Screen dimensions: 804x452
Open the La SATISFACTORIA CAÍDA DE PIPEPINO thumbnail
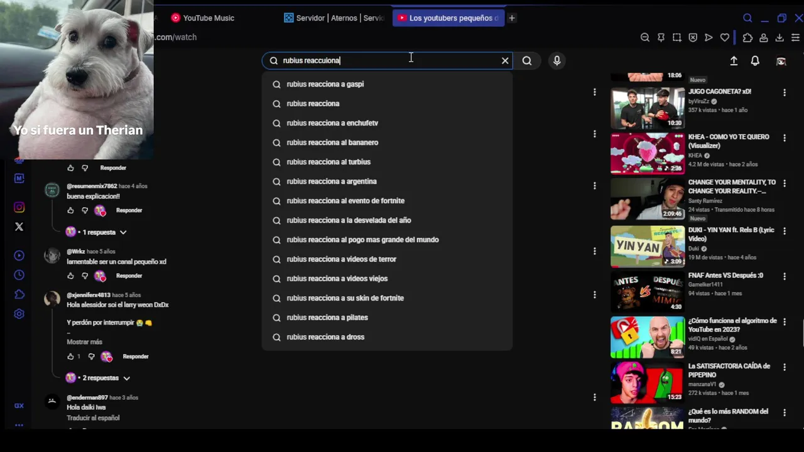point(648,382)
